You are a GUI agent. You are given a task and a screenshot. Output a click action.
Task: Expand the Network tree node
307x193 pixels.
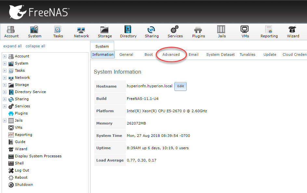(5, 78)
